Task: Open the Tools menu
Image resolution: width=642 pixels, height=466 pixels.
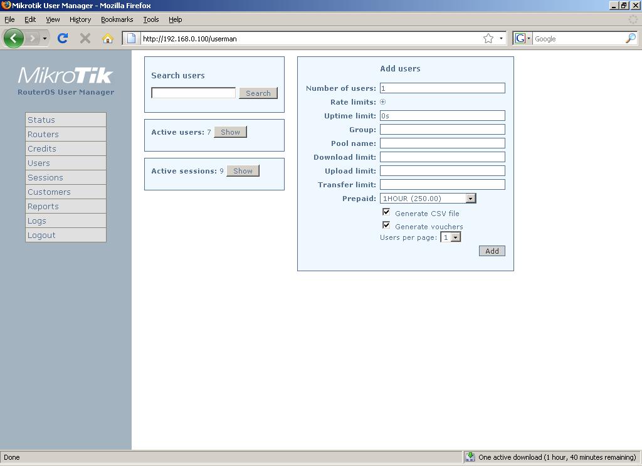Action: point(150,19)
